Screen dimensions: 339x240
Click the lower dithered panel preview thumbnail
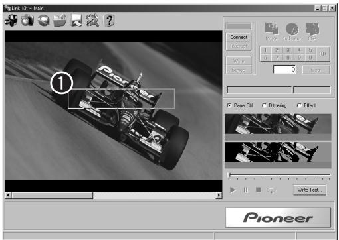[278, 155]
